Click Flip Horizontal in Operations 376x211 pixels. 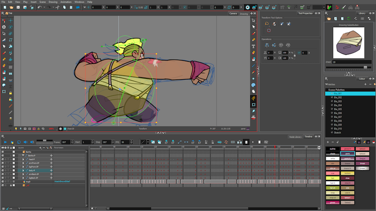coord(267,45)
